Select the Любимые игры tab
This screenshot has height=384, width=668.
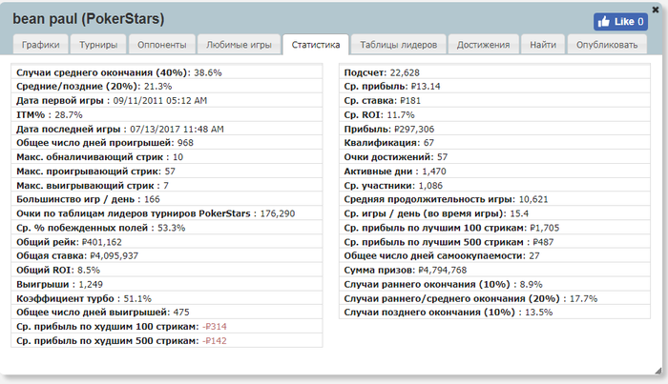pyautogui.click(x=239, y=45)
